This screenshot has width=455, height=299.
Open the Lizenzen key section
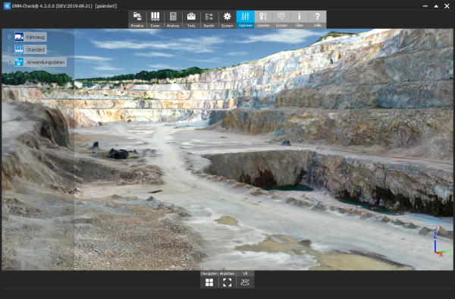pos(263,20)
